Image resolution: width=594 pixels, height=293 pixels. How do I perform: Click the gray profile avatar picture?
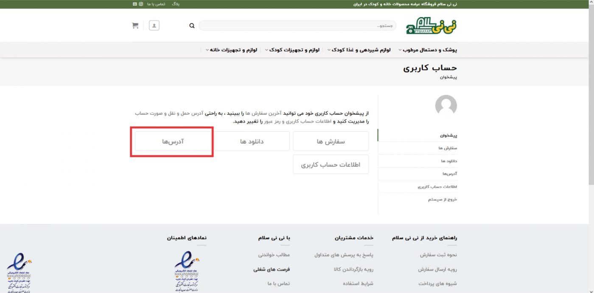(446, 105)
